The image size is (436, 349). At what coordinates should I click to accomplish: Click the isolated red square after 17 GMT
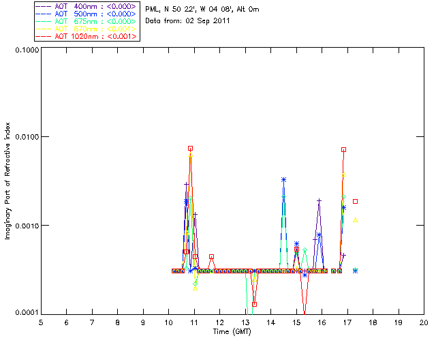[355, 201]
